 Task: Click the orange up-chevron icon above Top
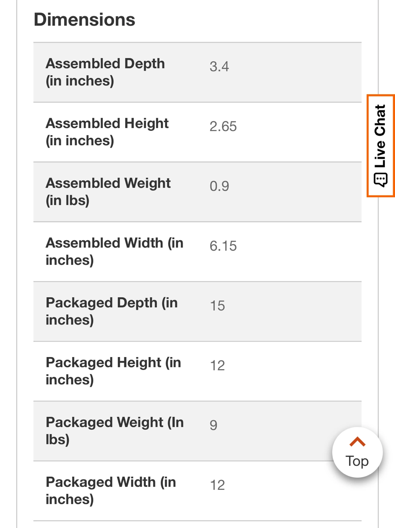pos(357,442)
